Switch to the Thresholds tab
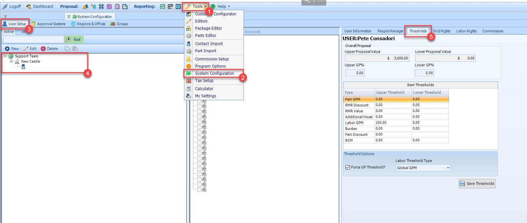 [418, 31]
